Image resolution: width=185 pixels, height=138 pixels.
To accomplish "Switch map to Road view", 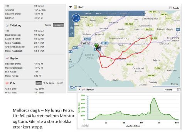I will [x=88, y=13].
